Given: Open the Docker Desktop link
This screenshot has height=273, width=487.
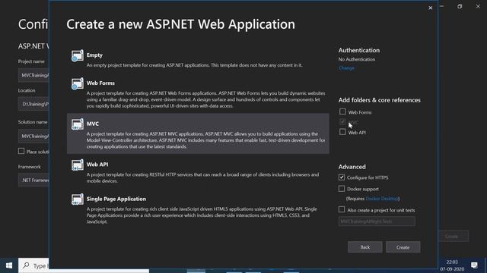Looking at the screenshot, I should (382, 199).
